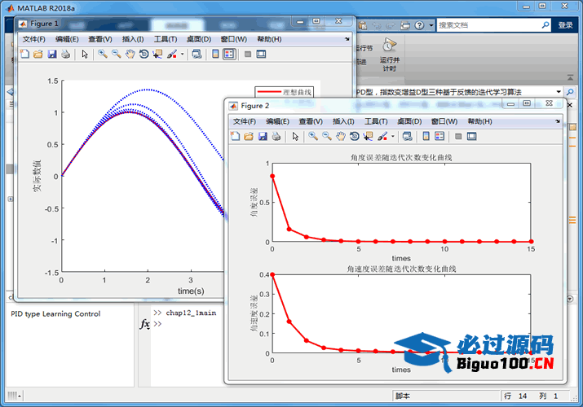Click paste clipboard icon in MATLAB quick toolbar
Image resolution: width=583 pixels, height=407 pixels.
pos(363,25)
